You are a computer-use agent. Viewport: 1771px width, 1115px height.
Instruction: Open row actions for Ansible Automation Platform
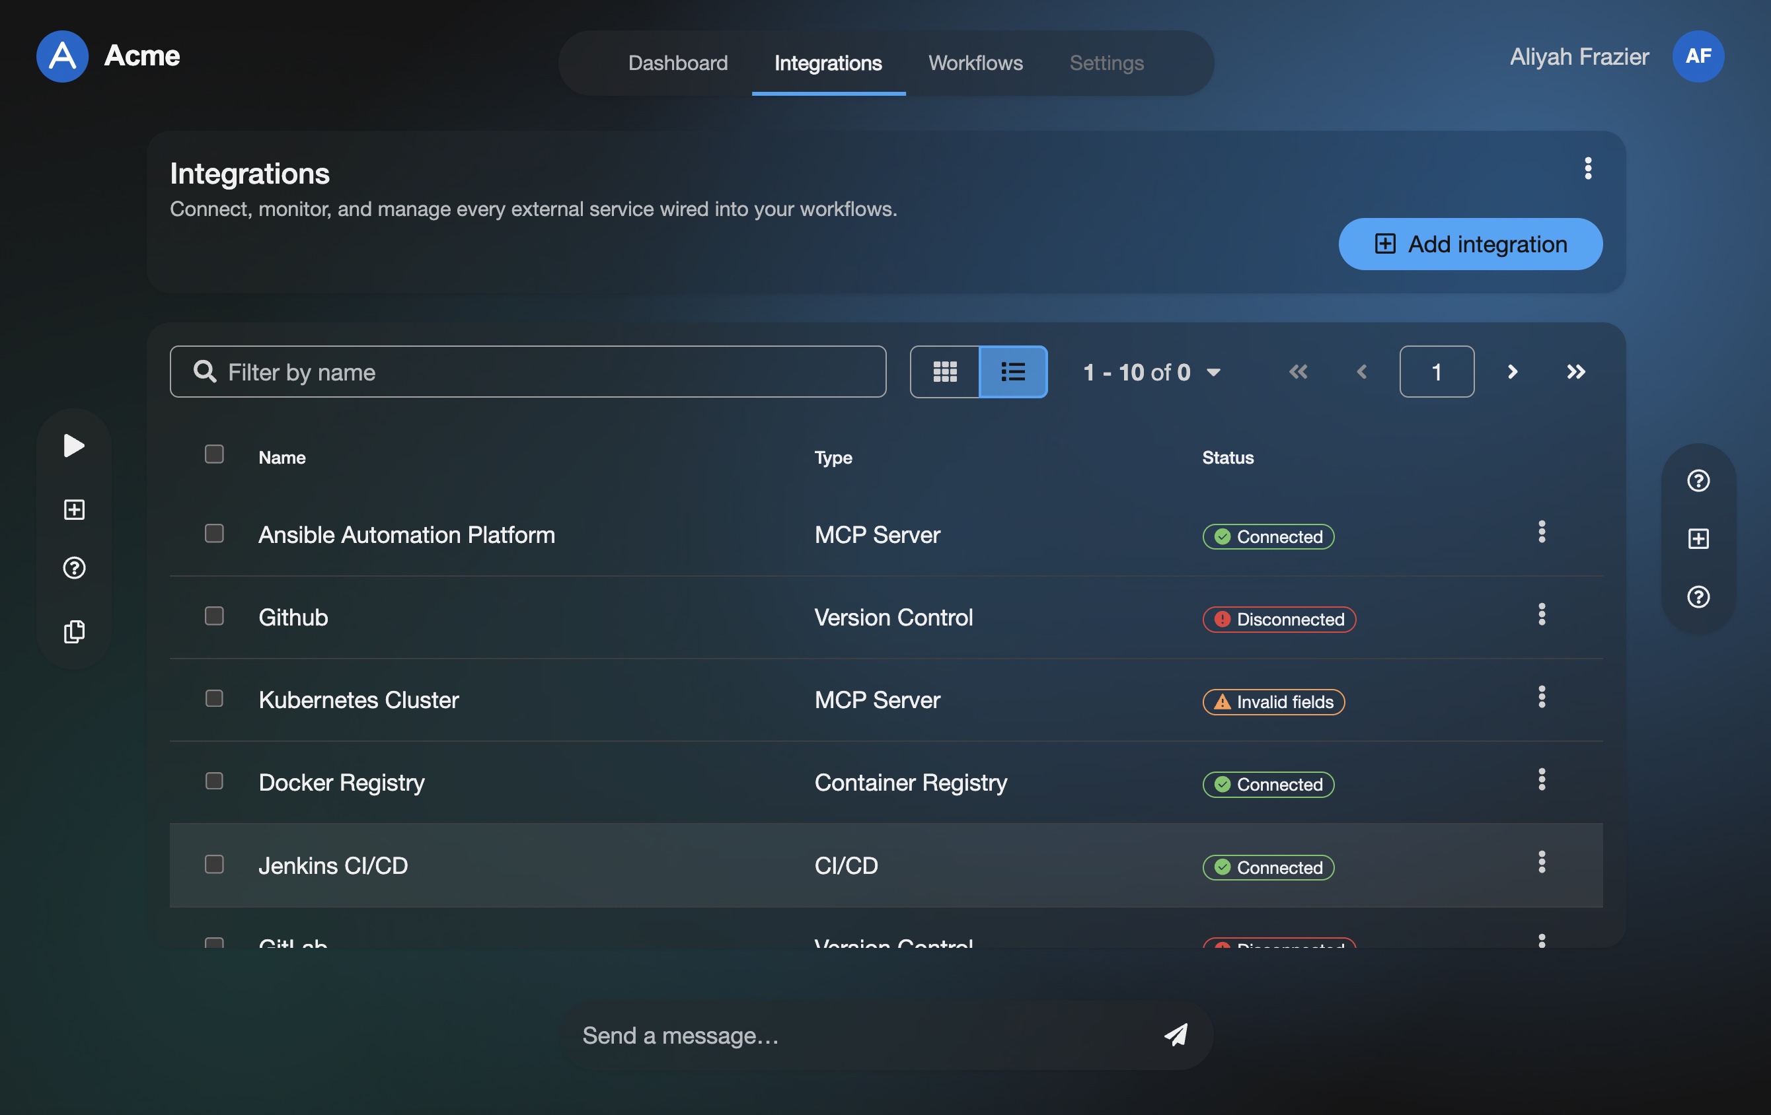pyautogui.click(x=1542, y=531)
